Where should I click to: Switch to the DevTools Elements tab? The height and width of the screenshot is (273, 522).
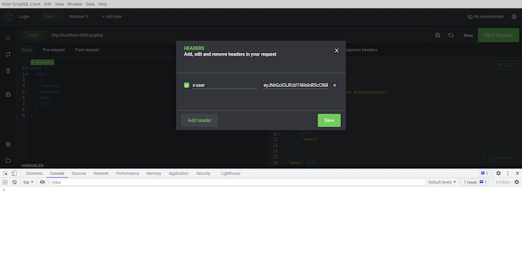[34, 173]
